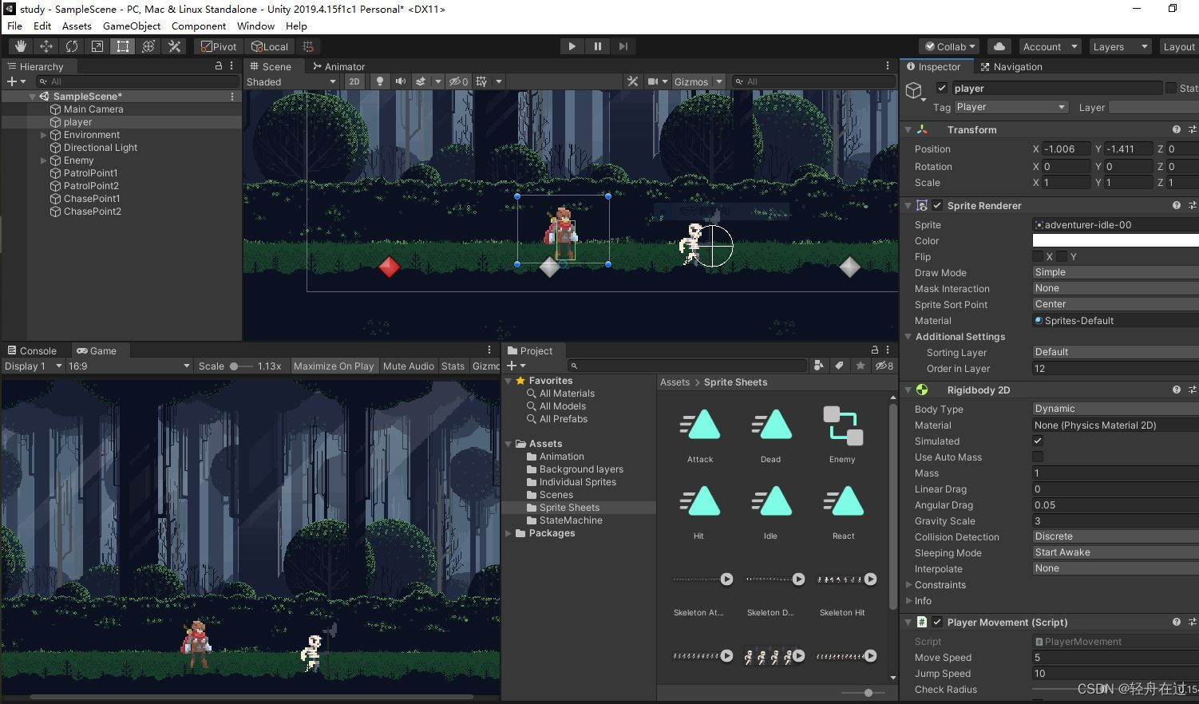The height and width of the screenshot is (704, 1199).
Task: Toggle Local handle rotation button
Action: coord(270,46)
